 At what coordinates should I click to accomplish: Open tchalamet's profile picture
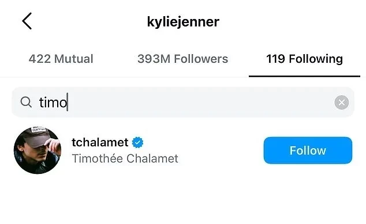point(38,150)
